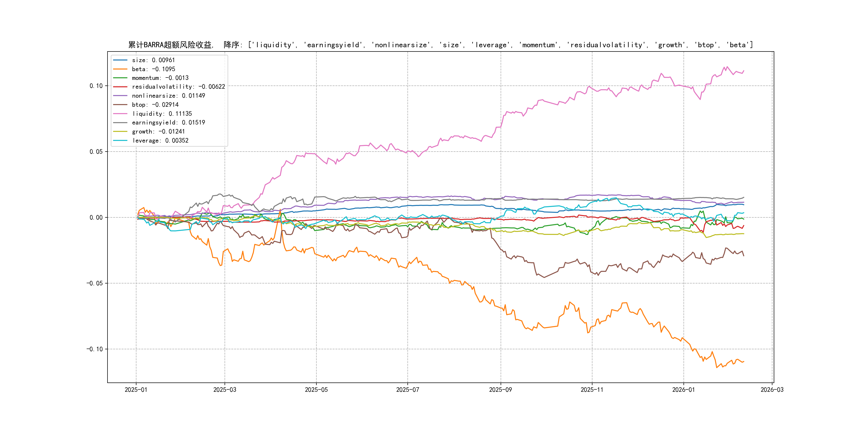Screen dimensions: 860x430
Task: Click the 0.10 y-axis tick label
Action: 96,86
